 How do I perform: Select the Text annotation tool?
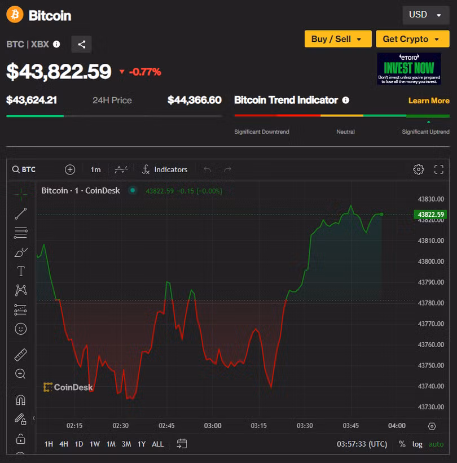click(x=21, y=271)
